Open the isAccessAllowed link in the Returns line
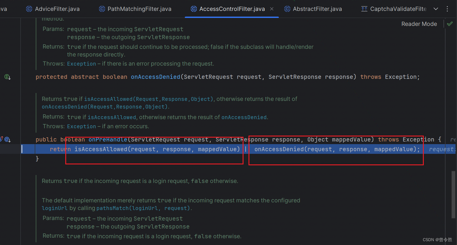The image size is (457, 245). [x=112, y=117]
